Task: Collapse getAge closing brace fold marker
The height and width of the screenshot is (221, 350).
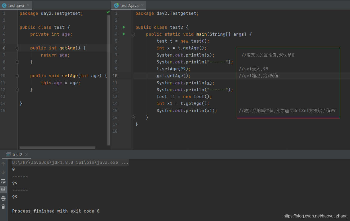Action: [17, 62]
